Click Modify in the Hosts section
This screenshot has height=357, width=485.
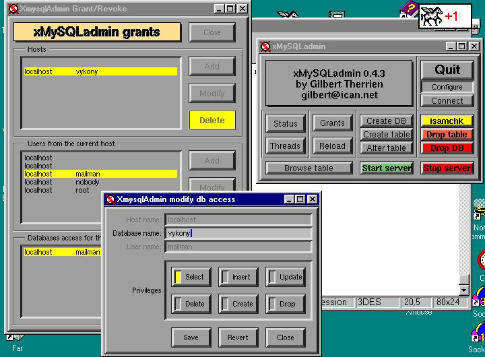coord(212,93)
